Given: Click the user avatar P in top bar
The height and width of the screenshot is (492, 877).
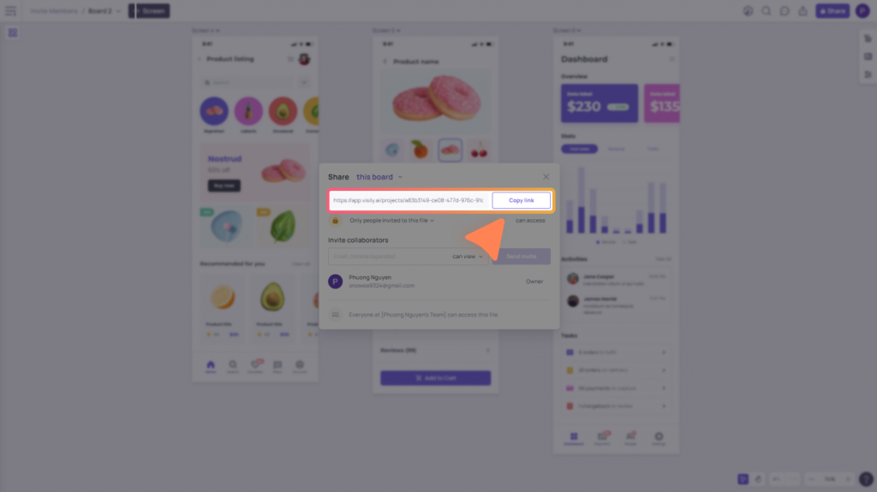Looking at the screenshot, I should [862, 10].
